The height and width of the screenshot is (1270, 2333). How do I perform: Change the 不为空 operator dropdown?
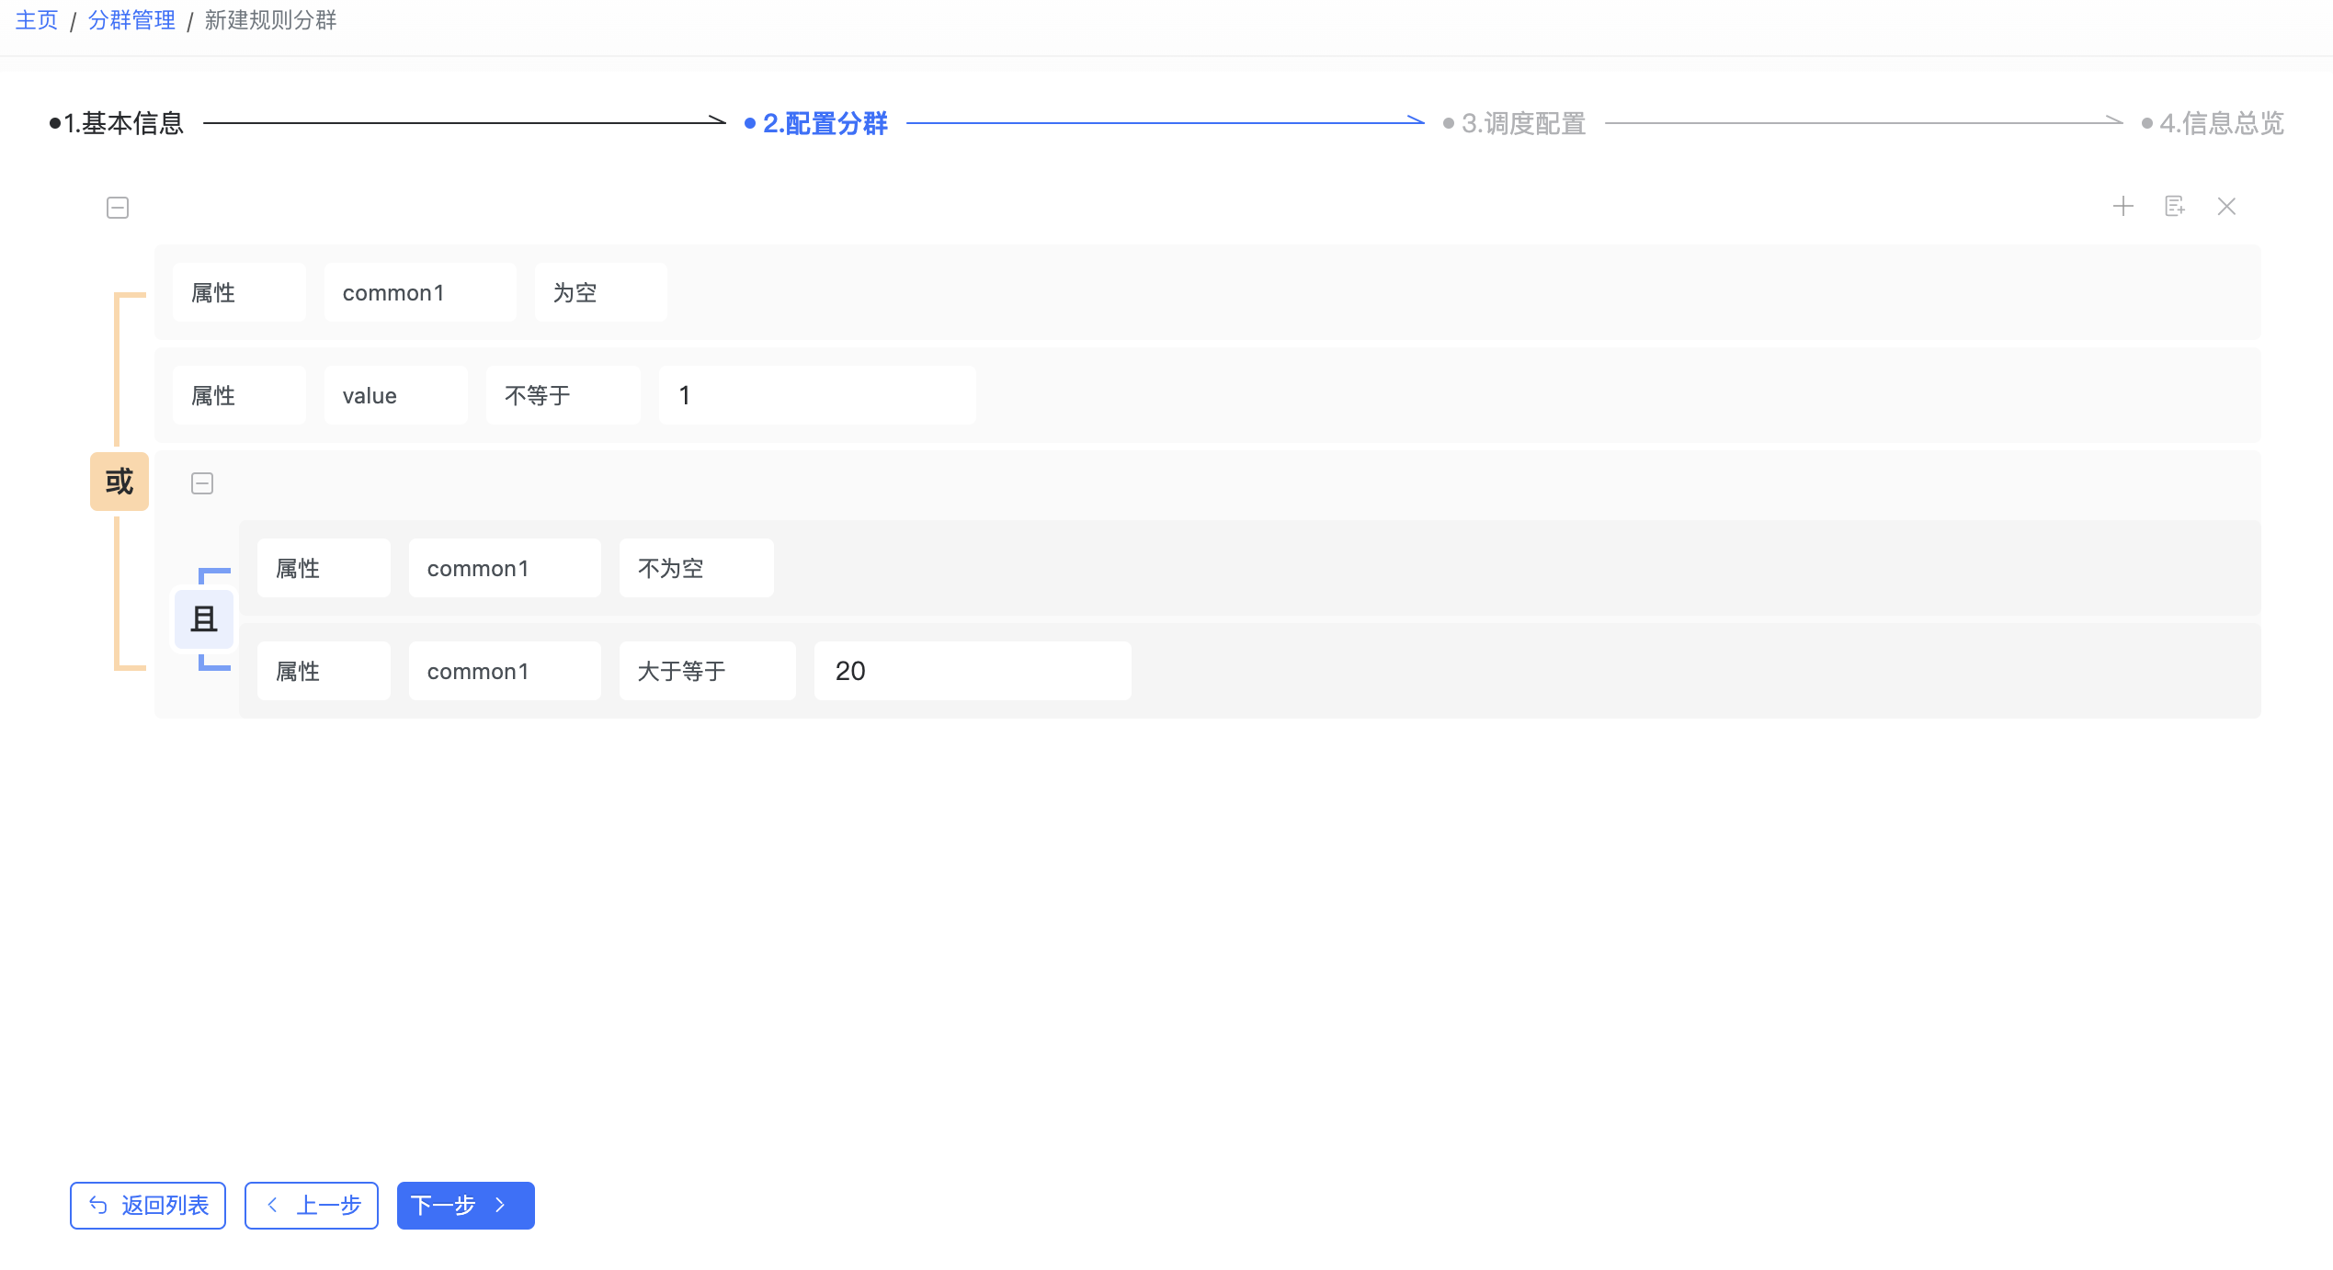tap(697, 569)
